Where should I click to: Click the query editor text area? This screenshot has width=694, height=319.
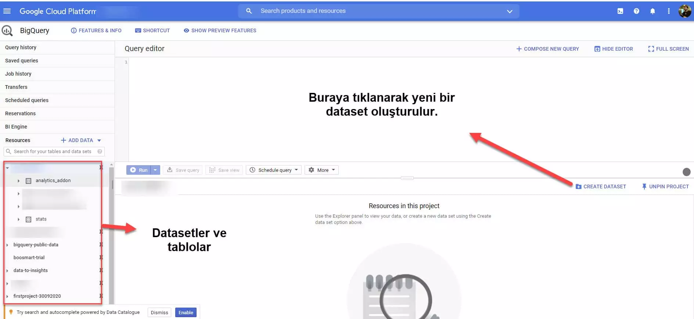411,109
